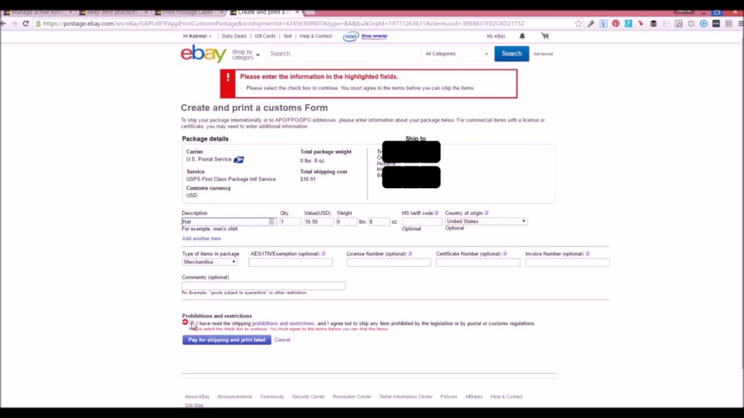The image size is (744, 418).
Task: Switch to the Print Postage Label tab
Action: (186, 12)
